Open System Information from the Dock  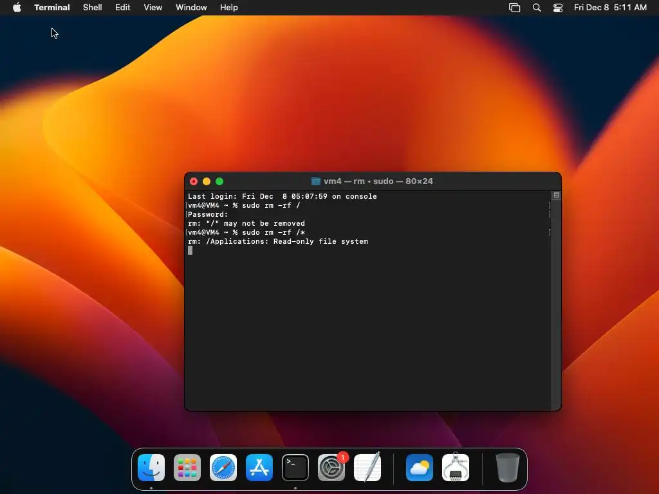(x=456, y=467)
